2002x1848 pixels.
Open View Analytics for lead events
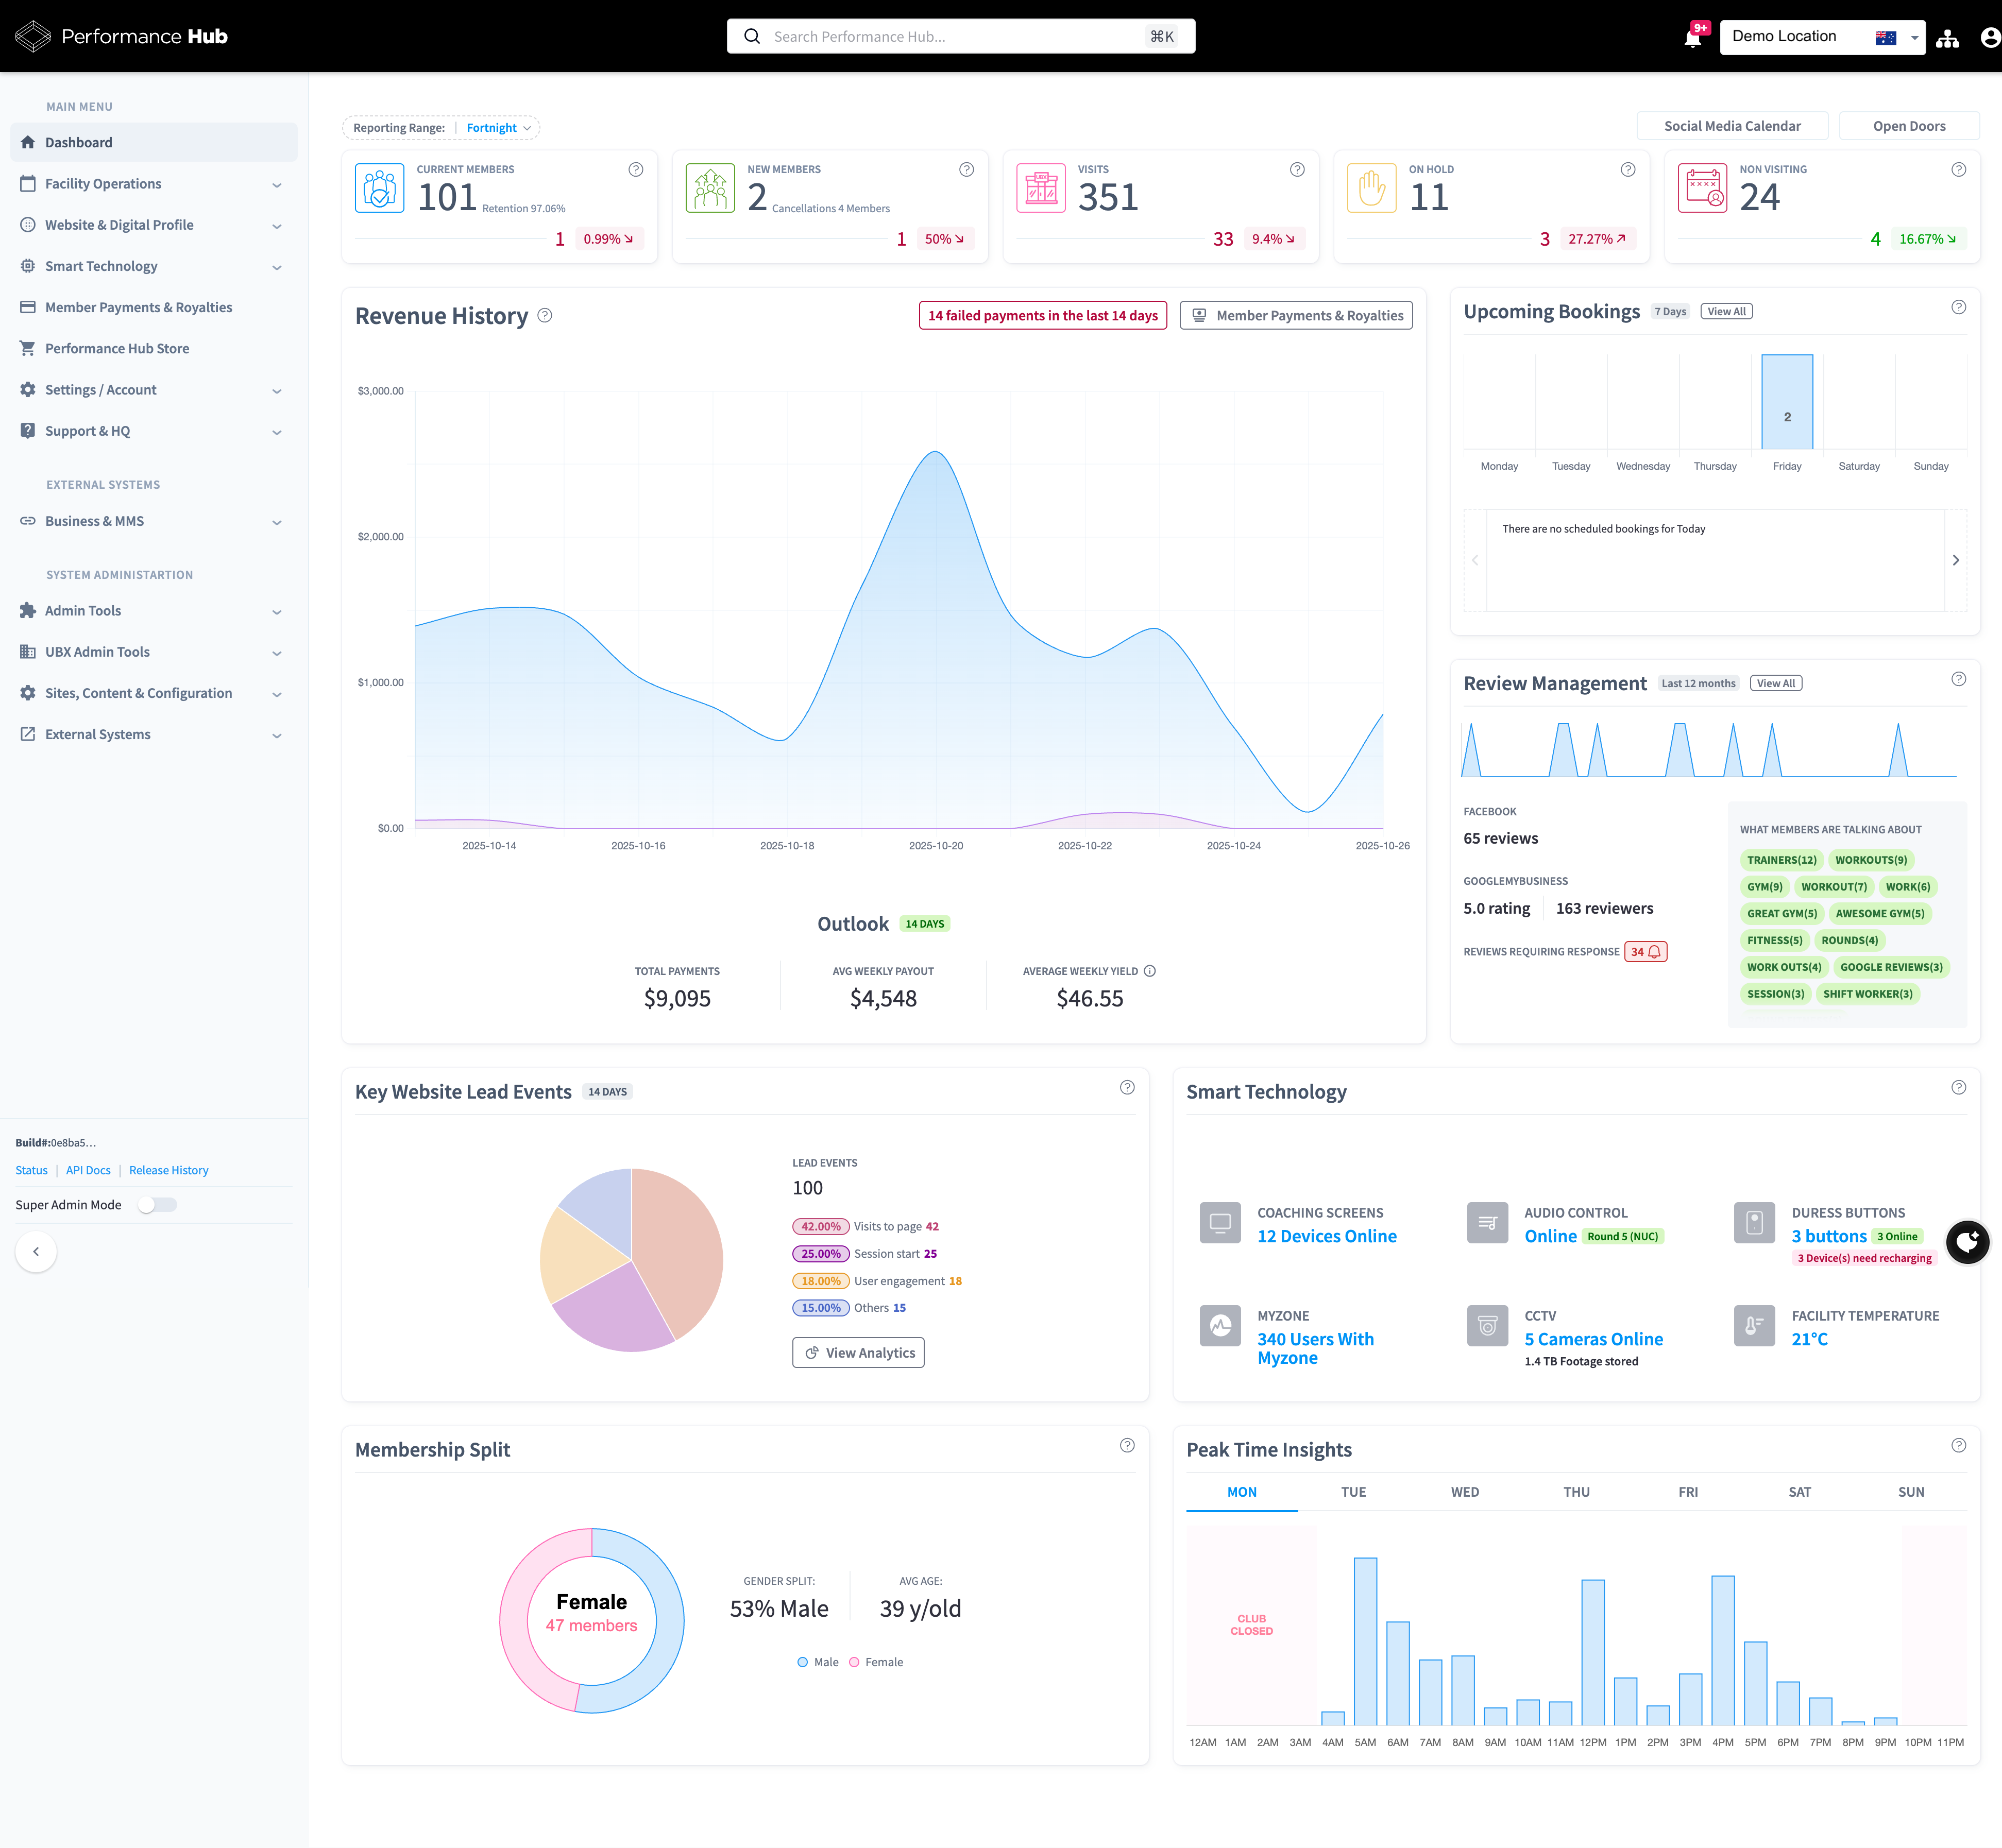click(x=858, y=1352)
